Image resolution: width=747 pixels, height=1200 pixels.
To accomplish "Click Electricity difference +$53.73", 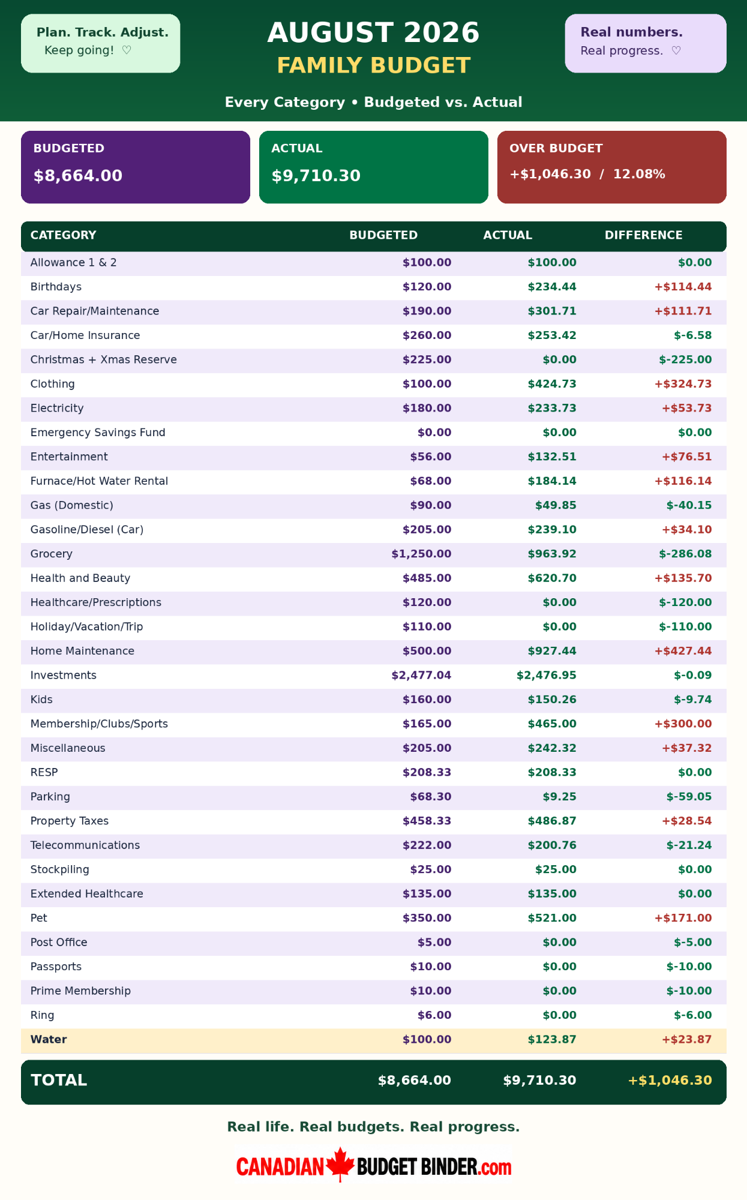I will pos(686,408).
